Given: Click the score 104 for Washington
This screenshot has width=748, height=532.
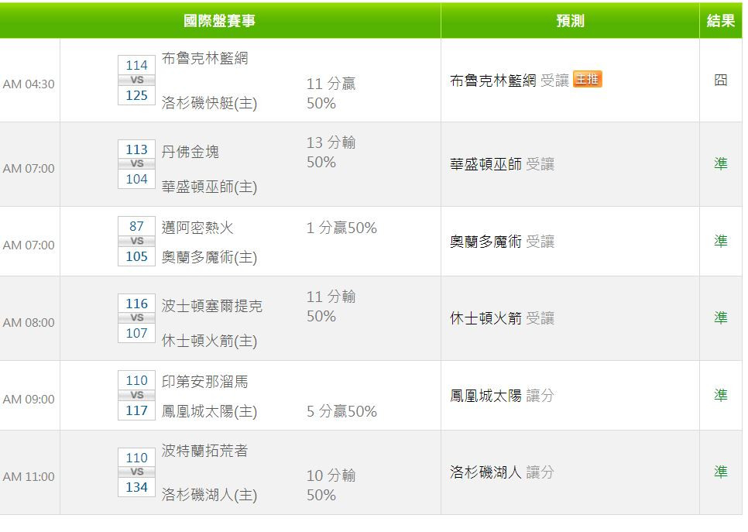Looking at the screenshot, I should pyautogui.click(x=136, y=179).
